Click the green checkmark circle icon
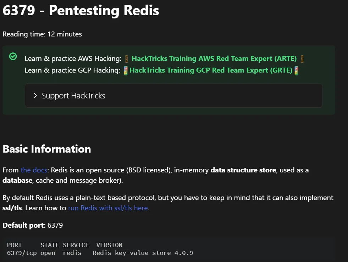Viewport: 348px width, 262px height. coord(13,56)
